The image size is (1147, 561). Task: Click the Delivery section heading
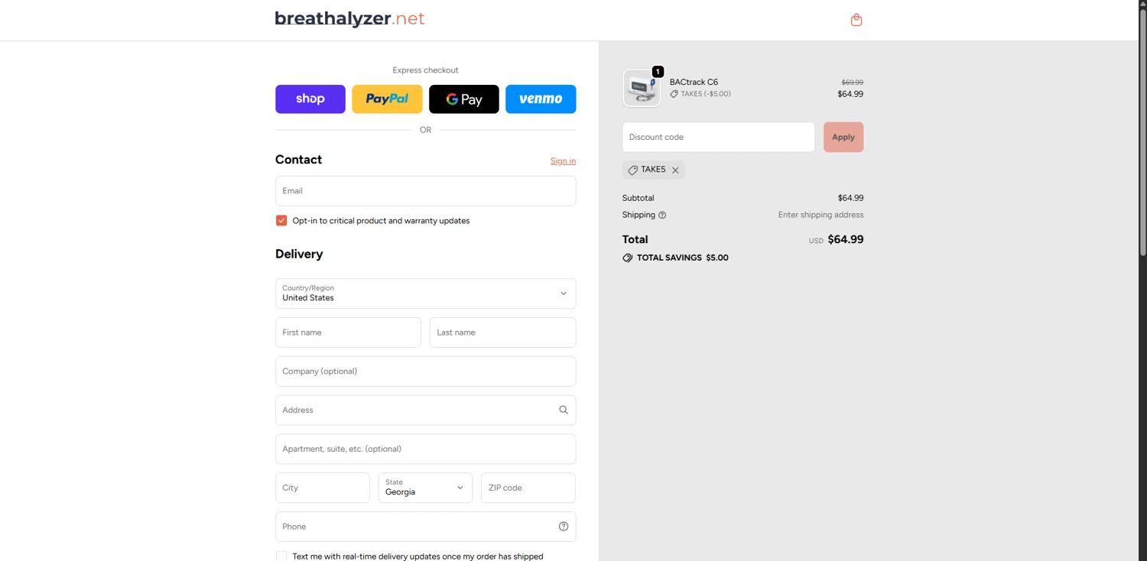299,255
